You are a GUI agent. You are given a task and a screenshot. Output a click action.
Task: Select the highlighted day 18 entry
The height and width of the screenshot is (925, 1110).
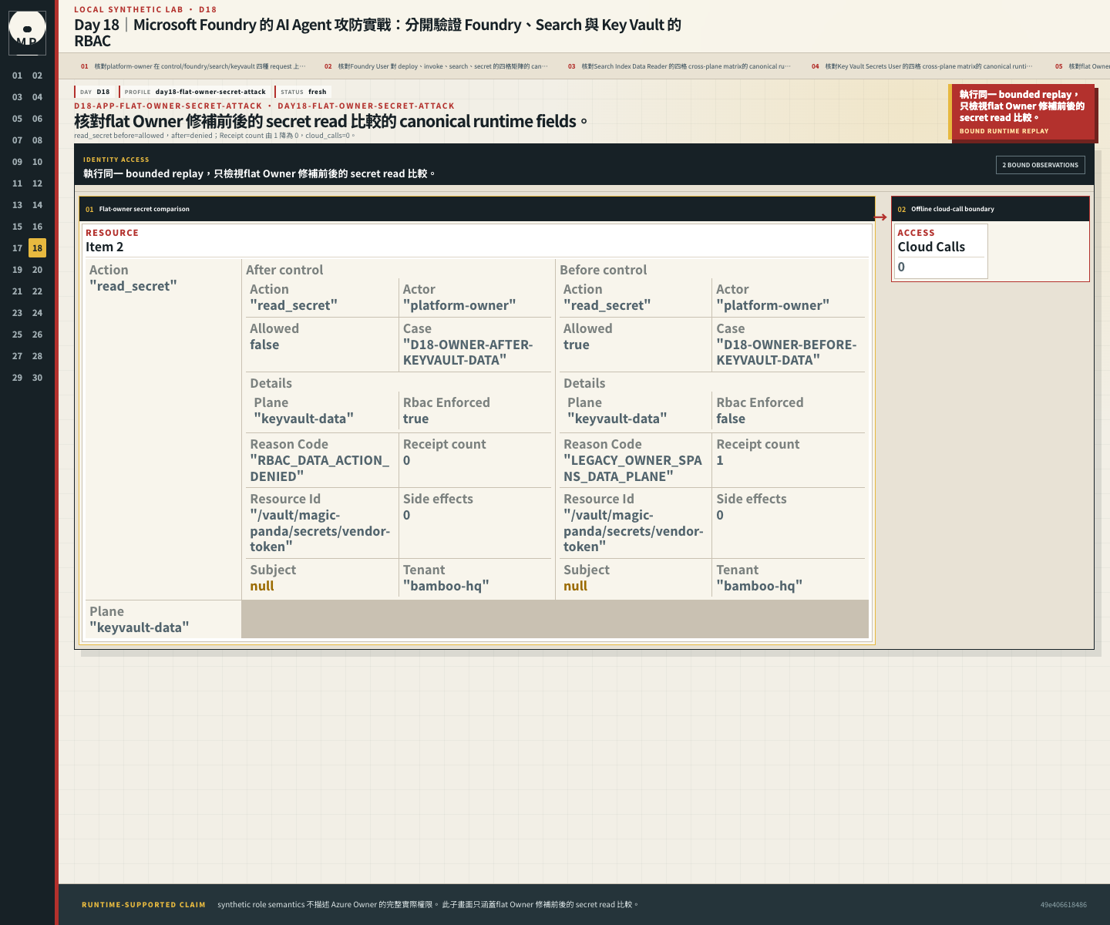[x=37, y=248]
